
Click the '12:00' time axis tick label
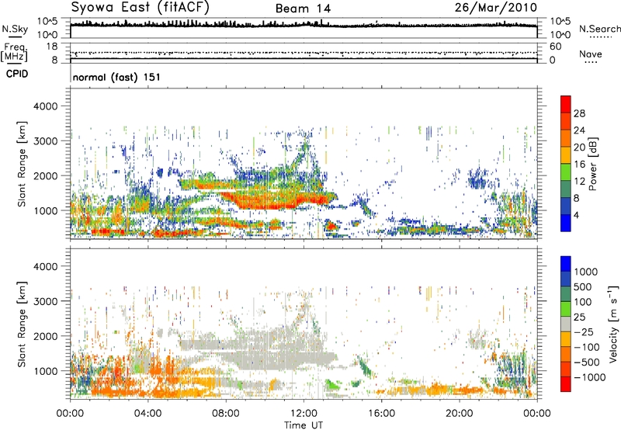tap(304, 414)
